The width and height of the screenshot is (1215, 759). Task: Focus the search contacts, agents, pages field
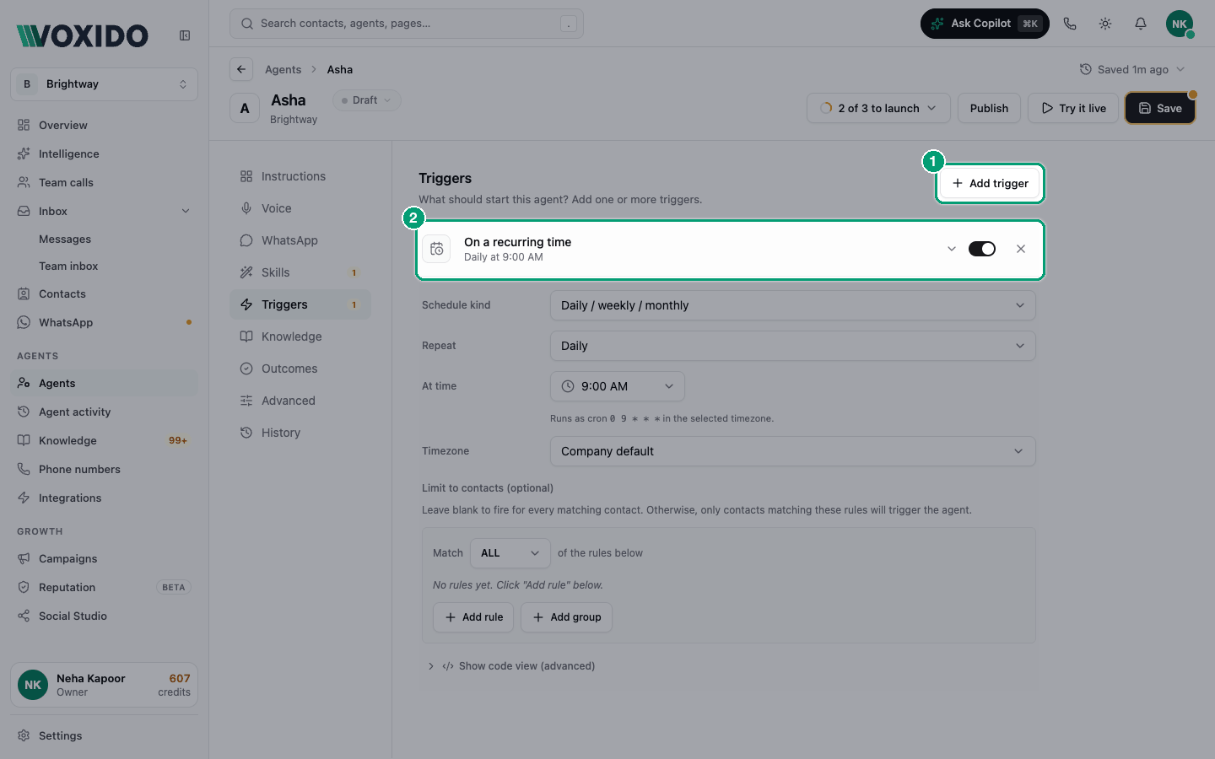point(407,24)
